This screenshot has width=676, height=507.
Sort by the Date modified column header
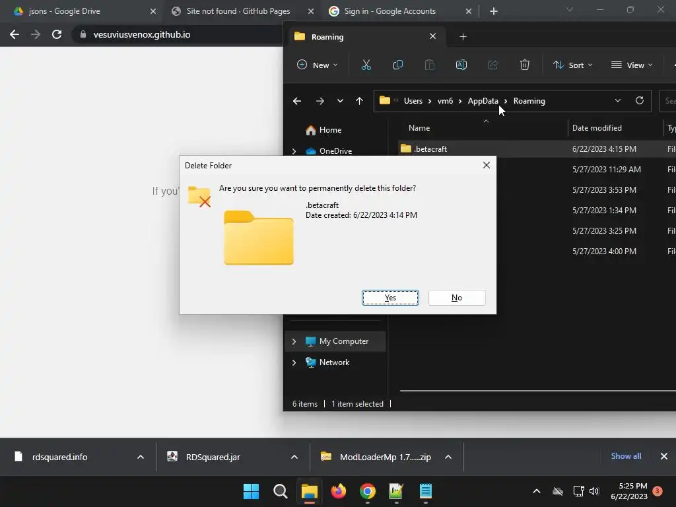pyautogui.click(x=597, y=128)
